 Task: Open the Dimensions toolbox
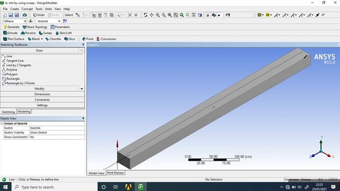click(42, 94)
